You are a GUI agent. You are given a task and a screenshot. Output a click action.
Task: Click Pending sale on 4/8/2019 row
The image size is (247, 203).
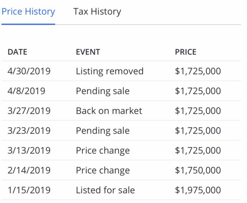coord(103,91)
